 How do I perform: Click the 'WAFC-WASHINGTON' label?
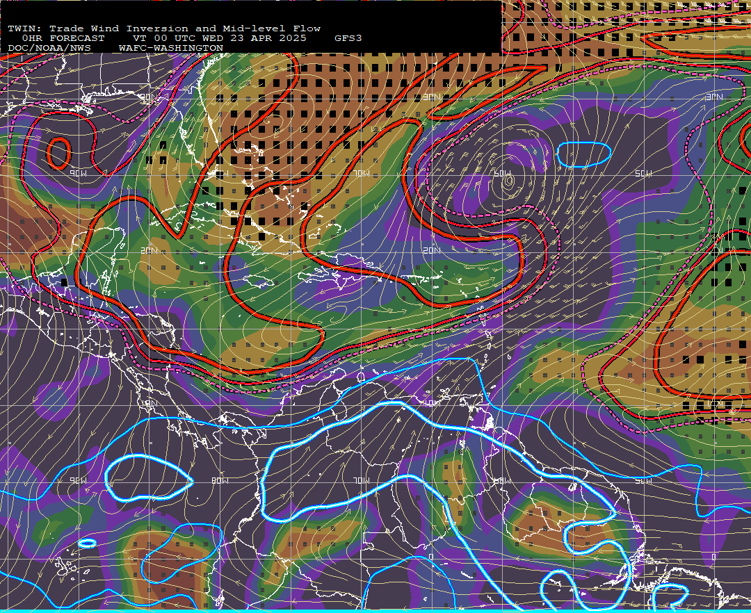coord(171,48)
